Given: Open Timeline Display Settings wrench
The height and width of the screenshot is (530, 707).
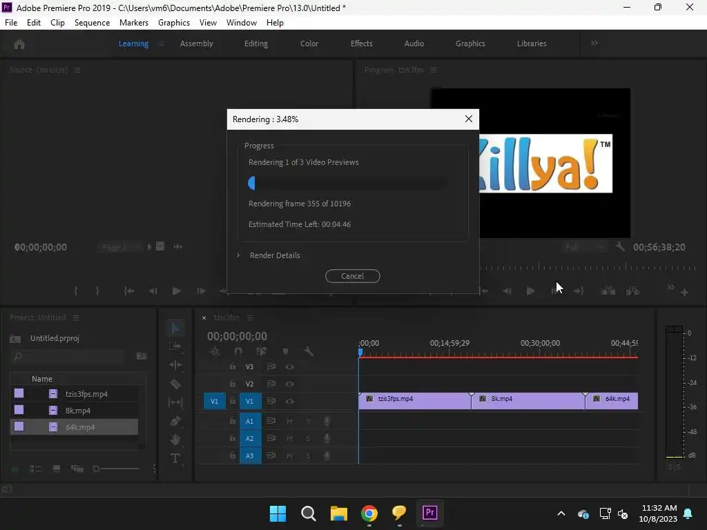Looking at the screenshot, I should (x=309, y=351).
